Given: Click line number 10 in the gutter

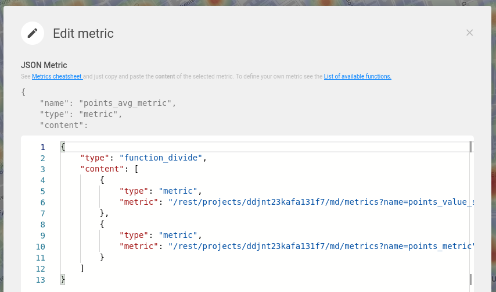Looking at the screenshot, I should pos(40,247).
